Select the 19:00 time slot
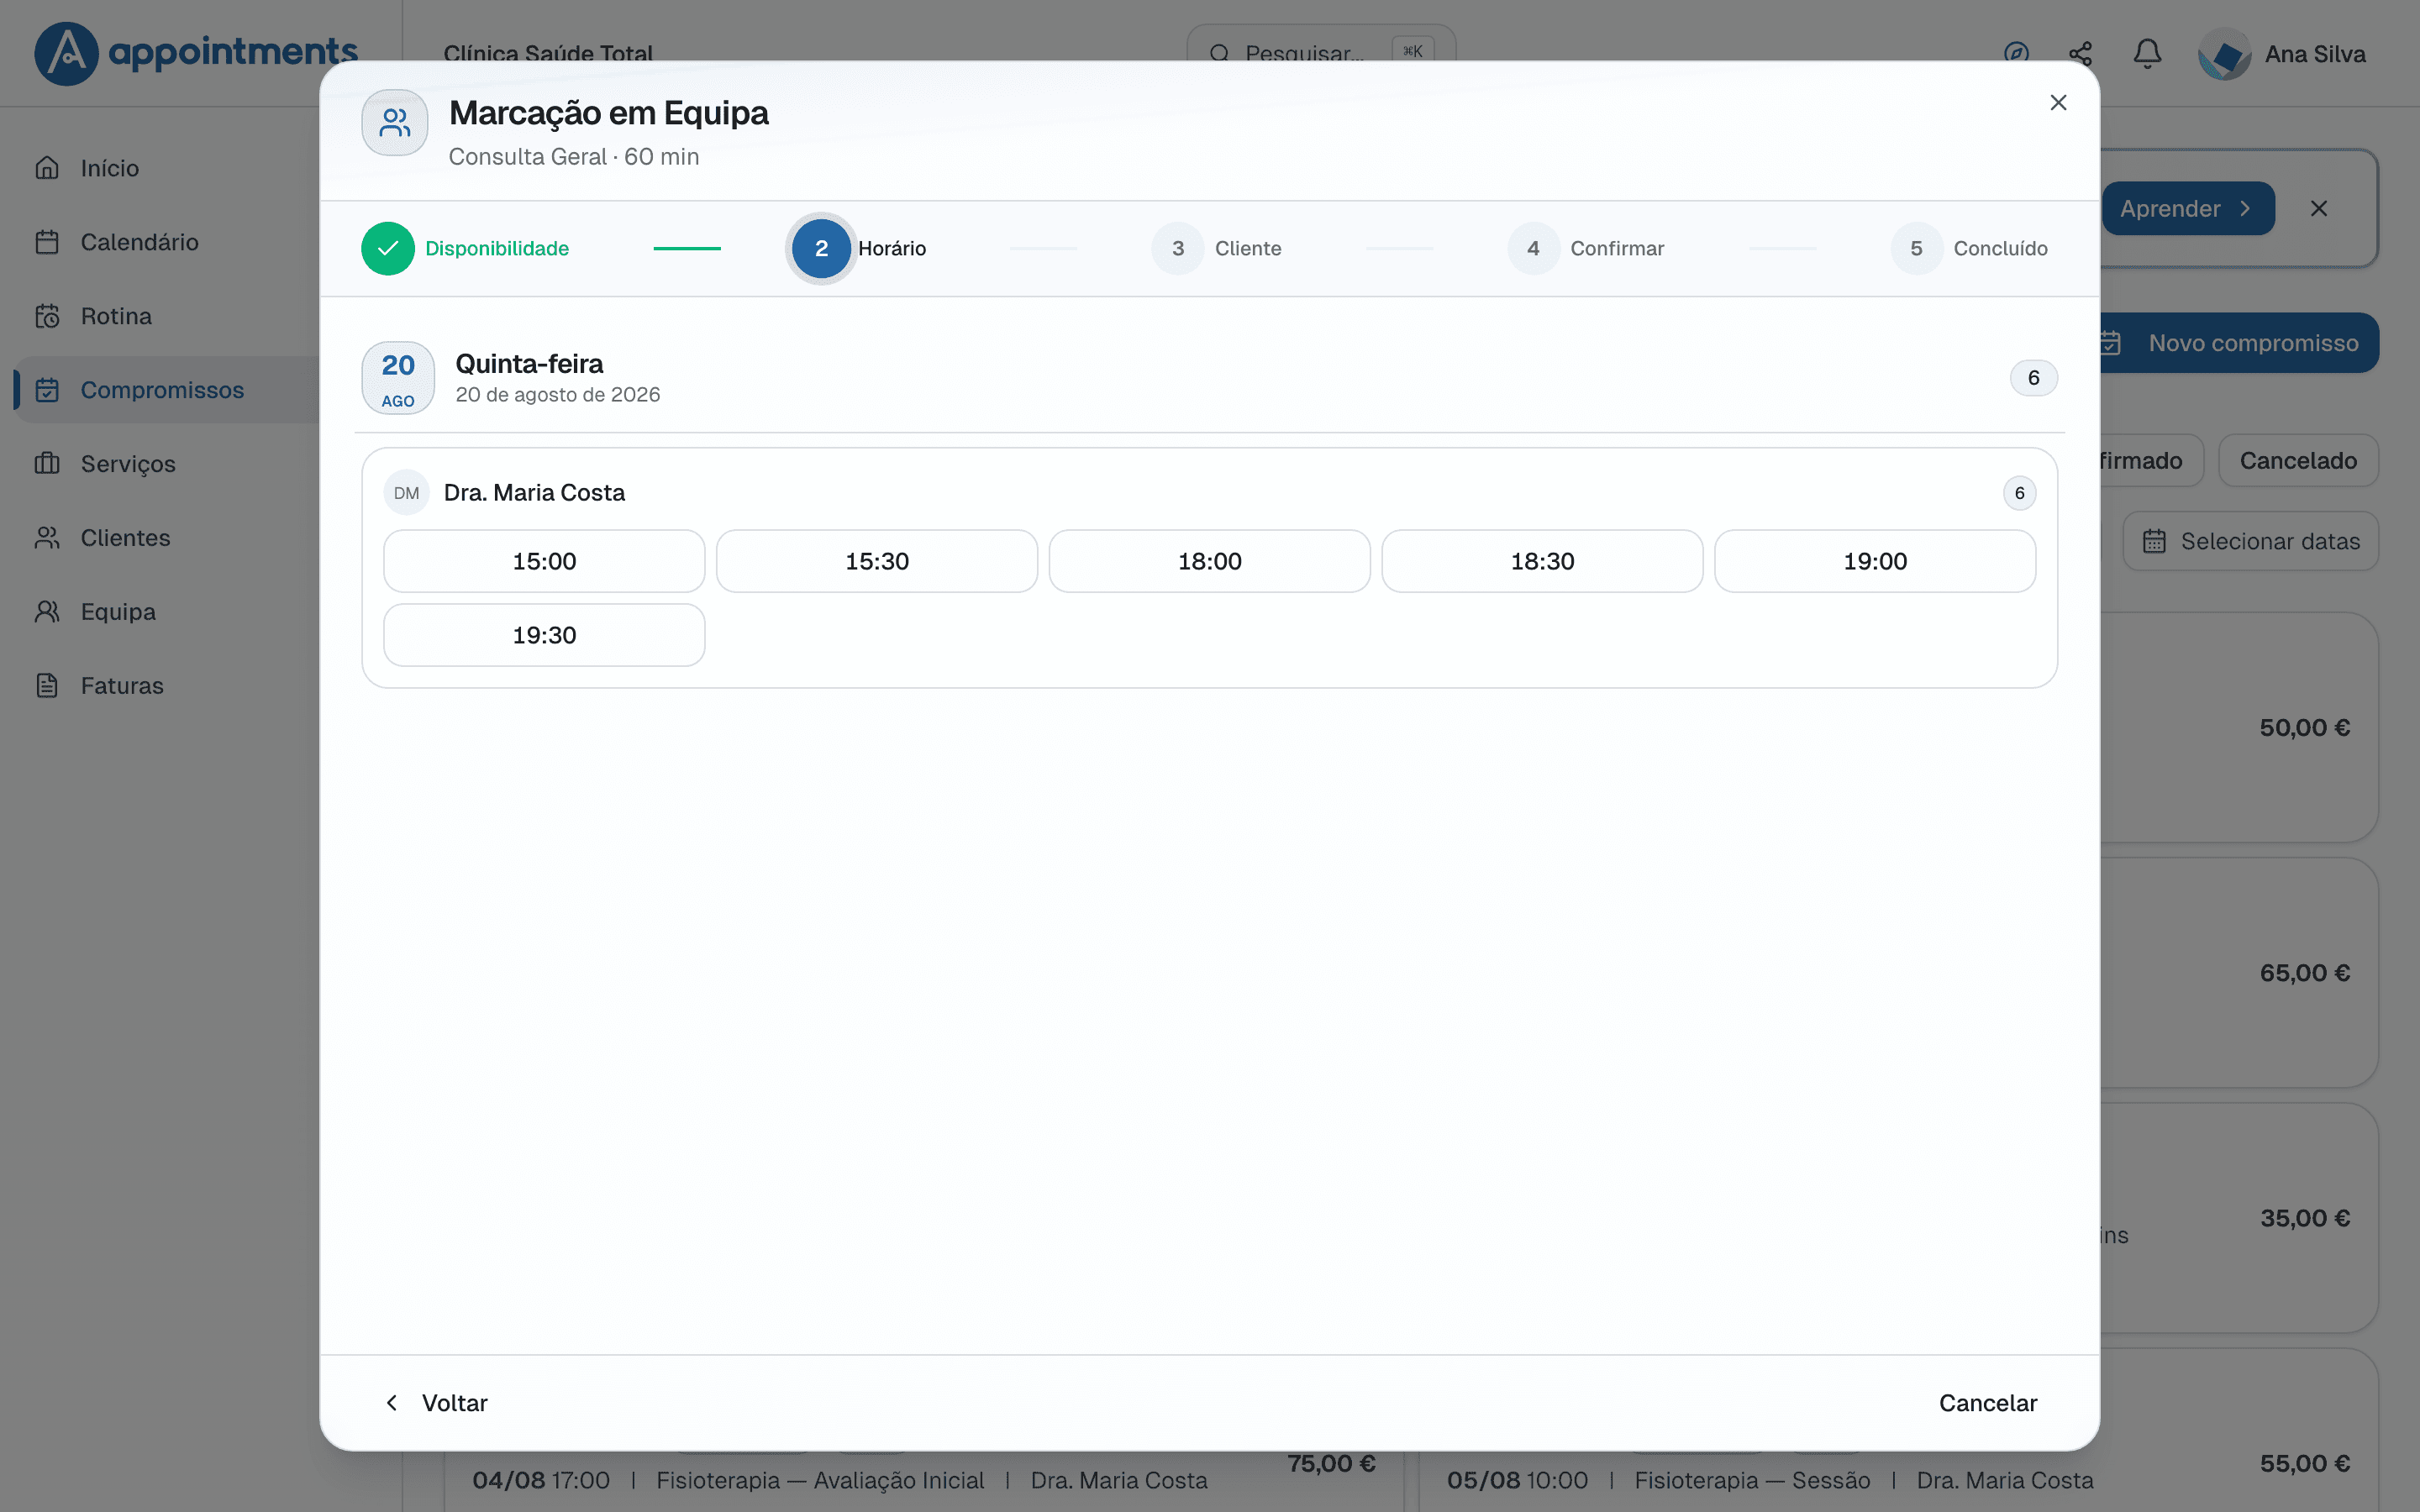The width and height of the screenshot is (2420, 1512). coord(1875,561)
